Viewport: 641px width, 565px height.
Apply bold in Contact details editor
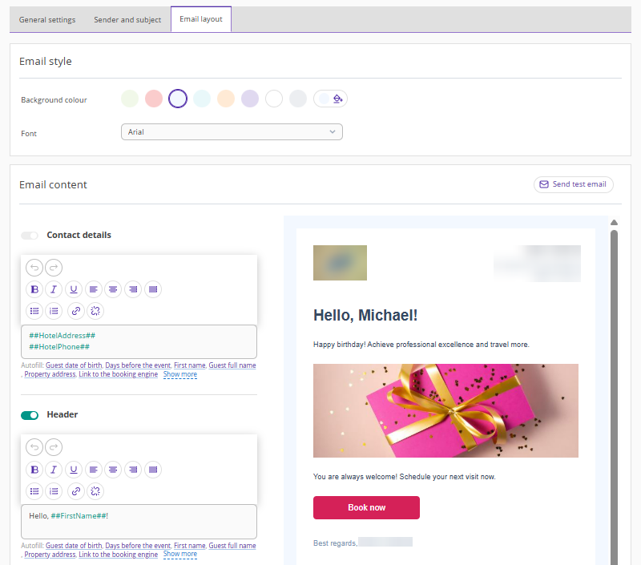34,289
